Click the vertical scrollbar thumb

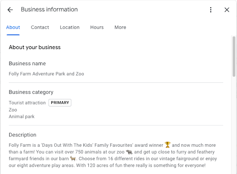pos(234,56)
